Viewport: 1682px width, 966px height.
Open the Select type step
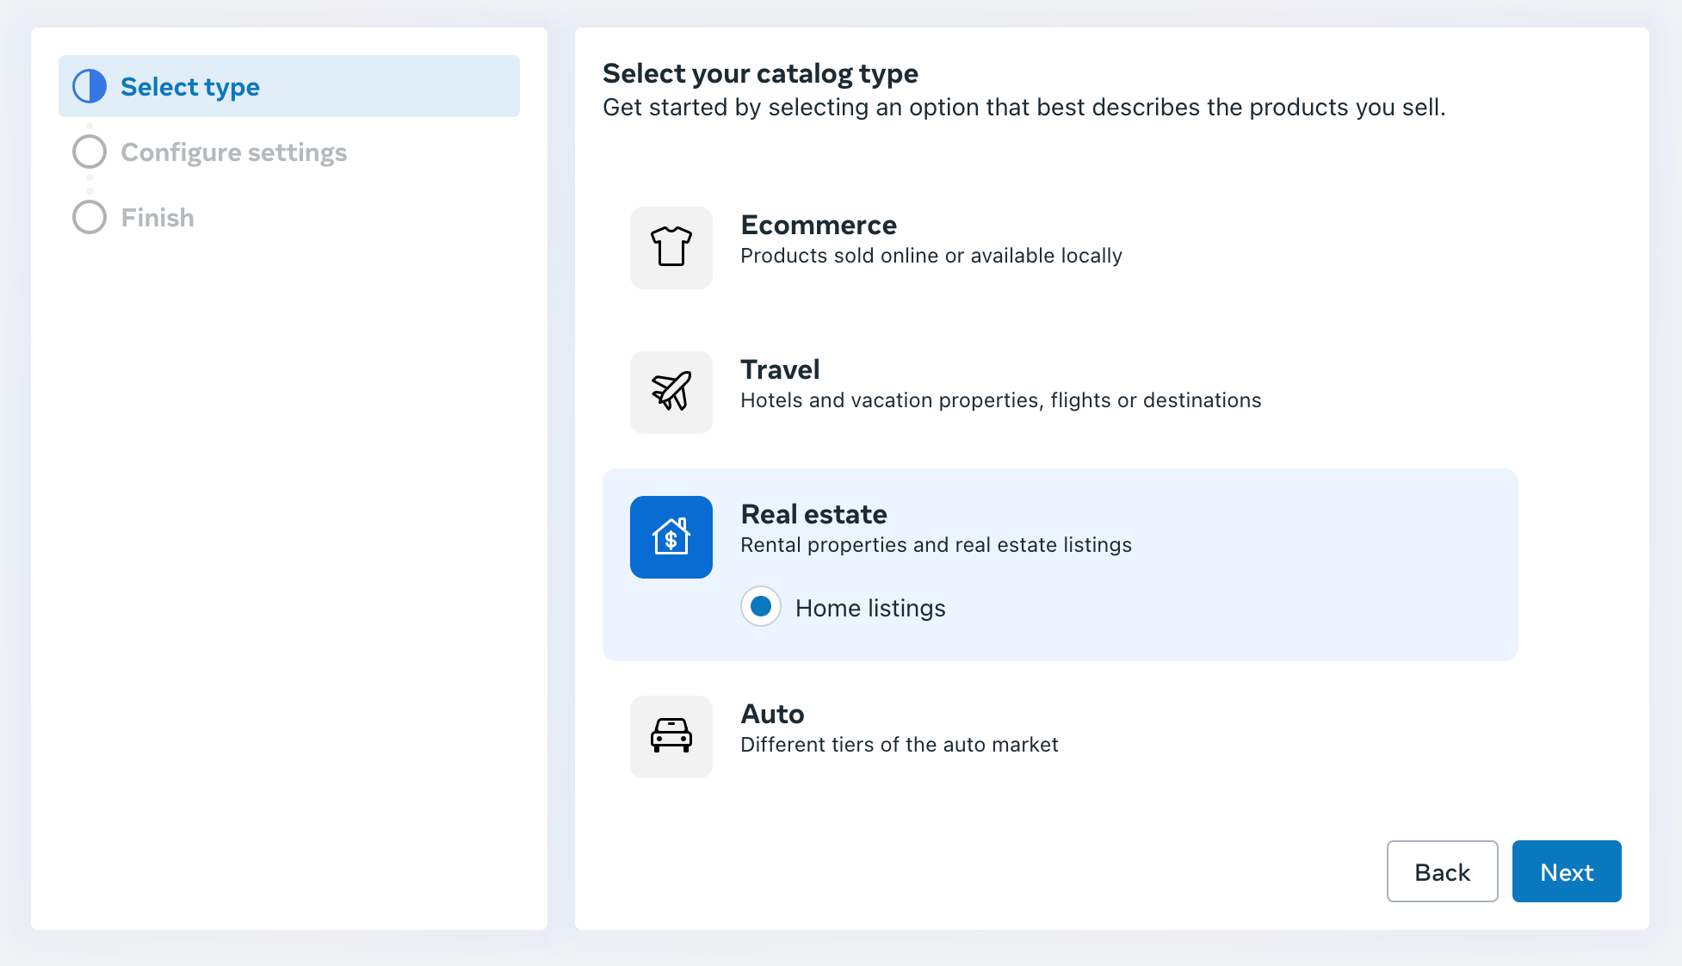190,87
